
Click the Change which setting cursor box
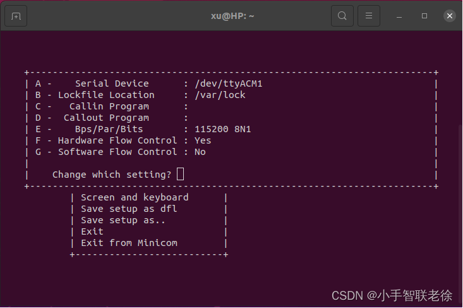180,174
